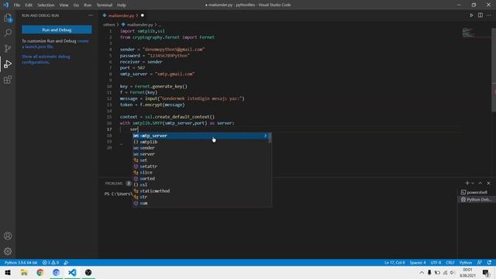Select the mailsender.py editor tab
Screen dimensions: 496x279
123,15
